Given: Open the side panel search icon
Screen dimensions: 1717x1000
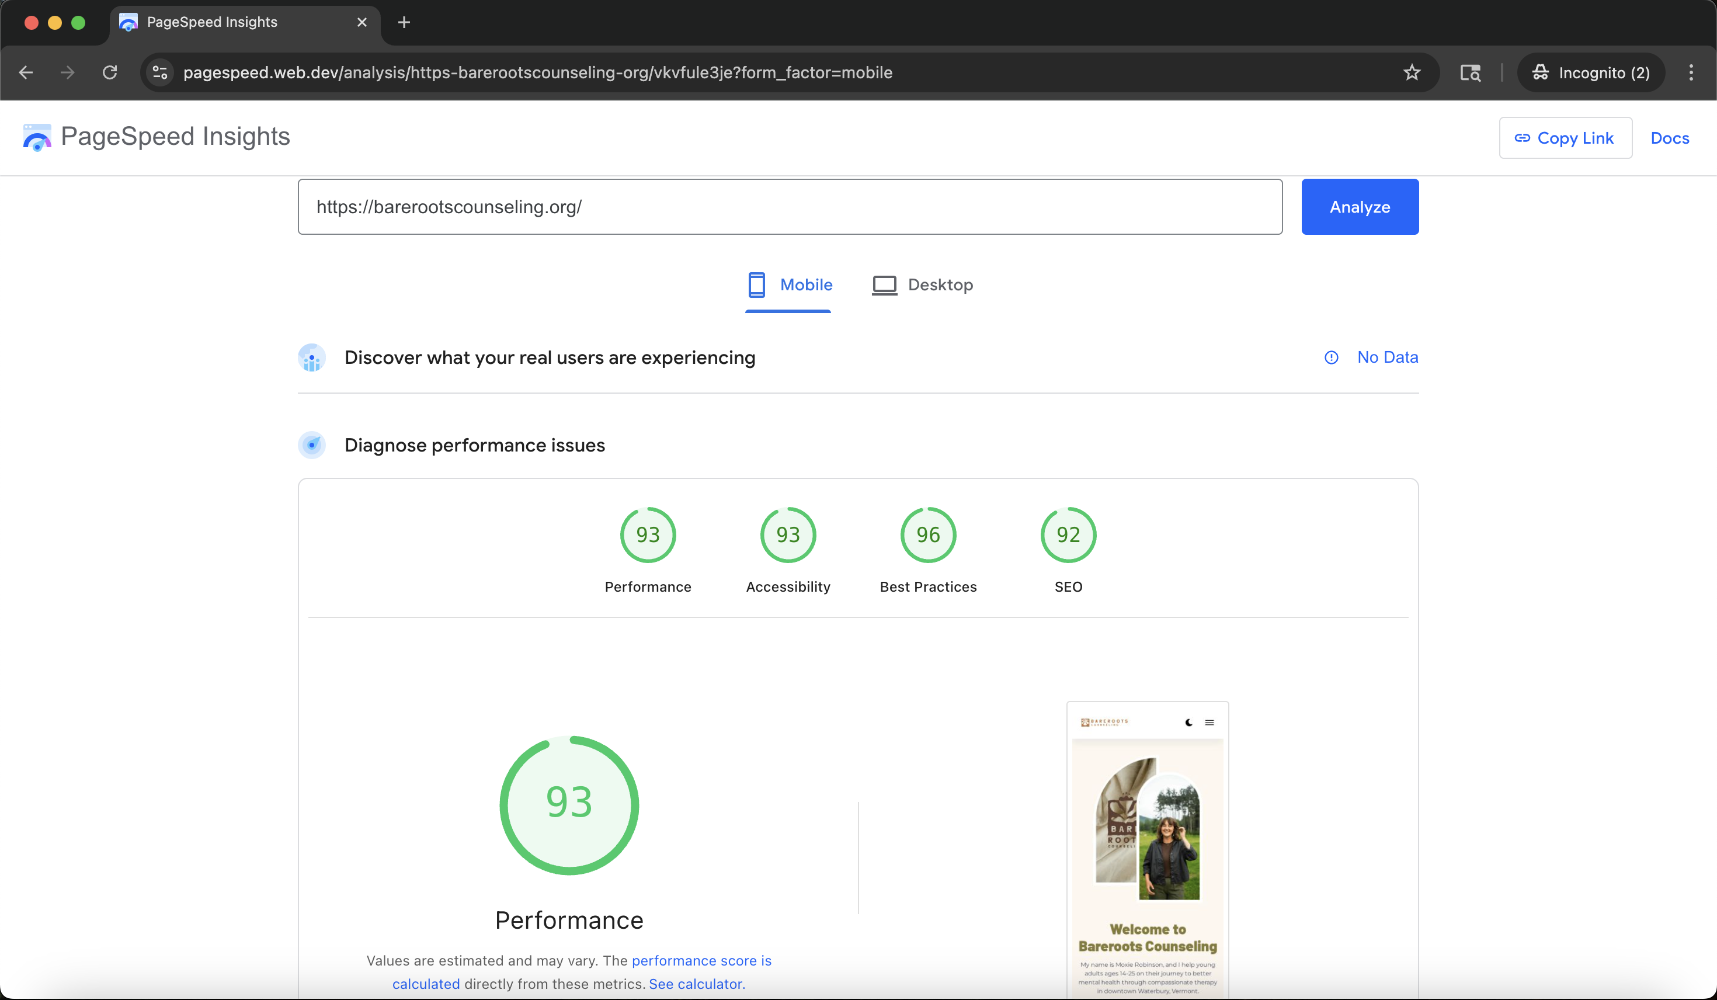Looking at the screenshot, I should [1469, 72].
